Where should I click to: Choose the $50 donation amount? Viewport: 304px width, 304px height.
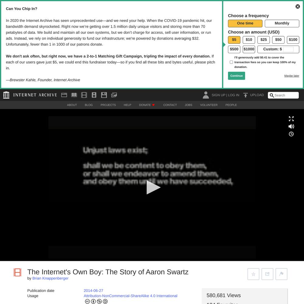(278, 40)
